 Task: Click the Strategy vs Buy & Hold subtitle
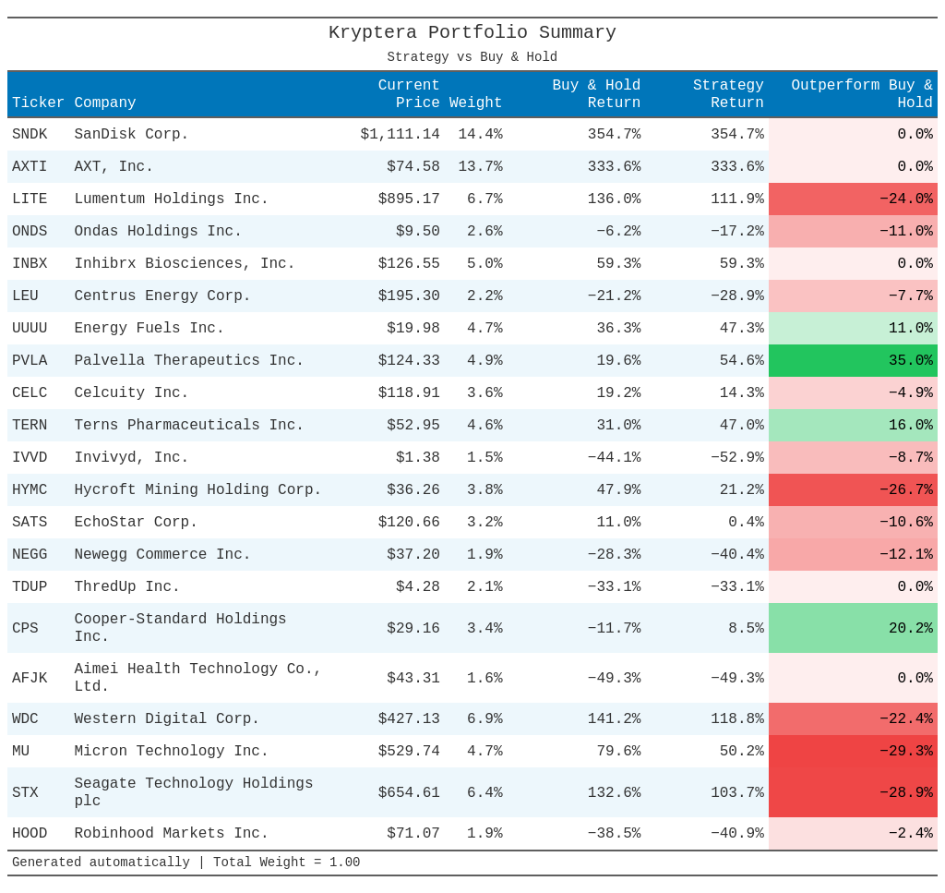tap(472, 56)
